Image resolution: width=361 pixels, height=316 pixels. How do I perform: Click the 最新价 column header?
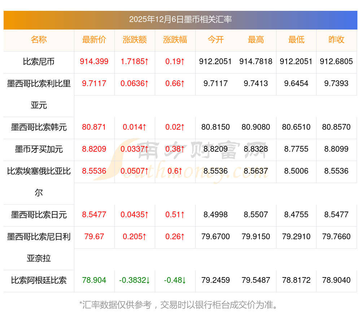point(94,40)
